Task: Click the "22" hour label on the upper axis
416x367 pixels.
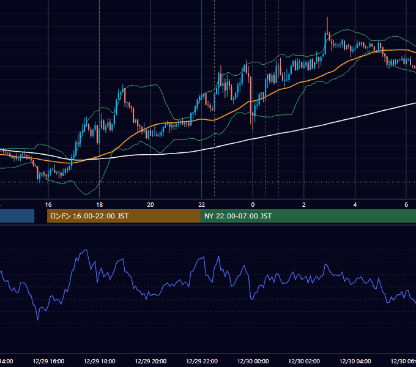Action: tap(202, 205)
